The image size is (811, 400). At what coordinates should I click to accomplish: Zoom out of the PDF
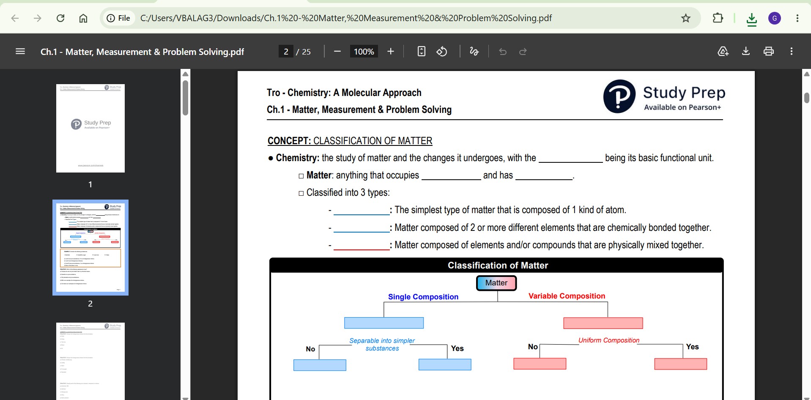click(x=337, y=52)
